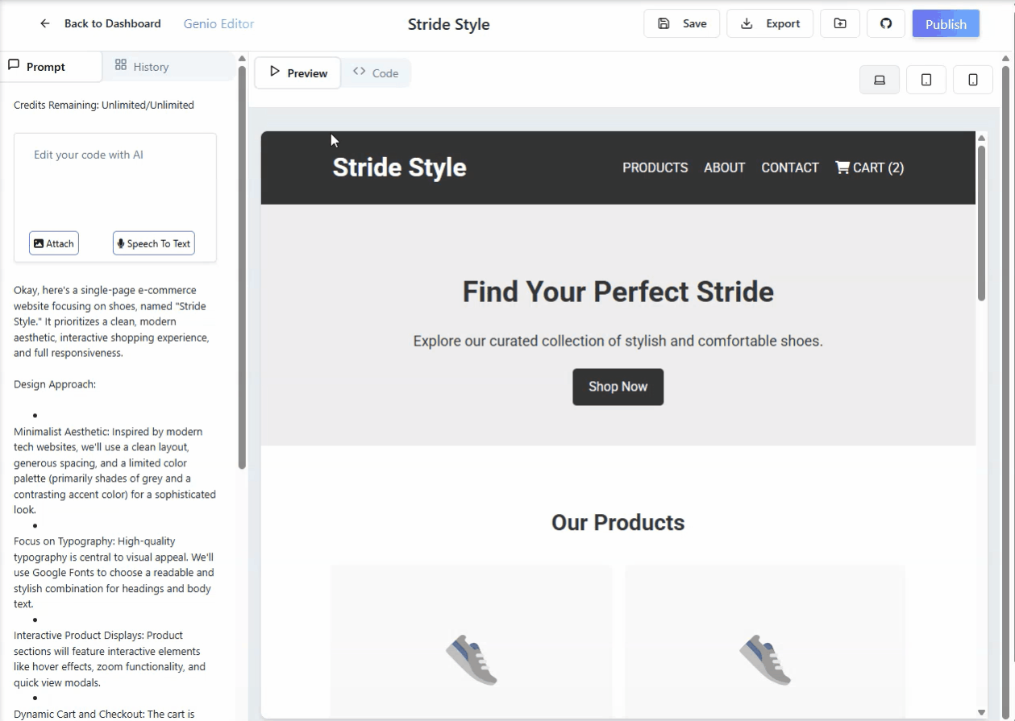
Task: Click the Stride Style project title
Action: tap(448, 24)
